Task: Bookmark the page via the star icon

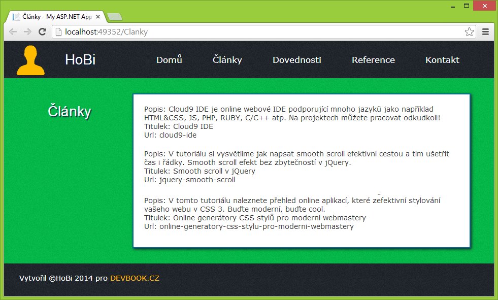Action: (470, 31)
